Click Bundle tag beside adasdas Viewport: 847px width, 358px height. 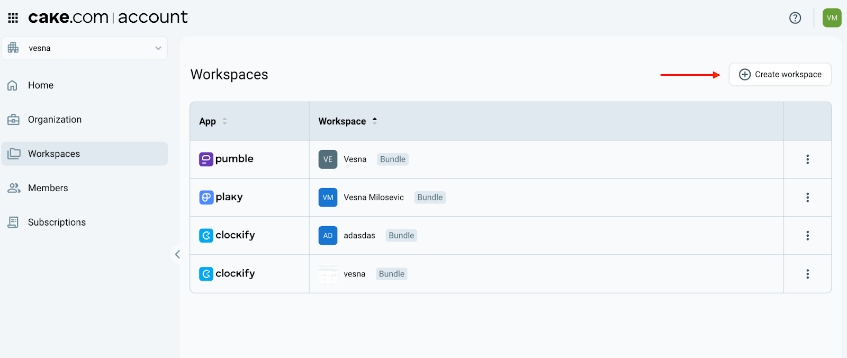401,236
